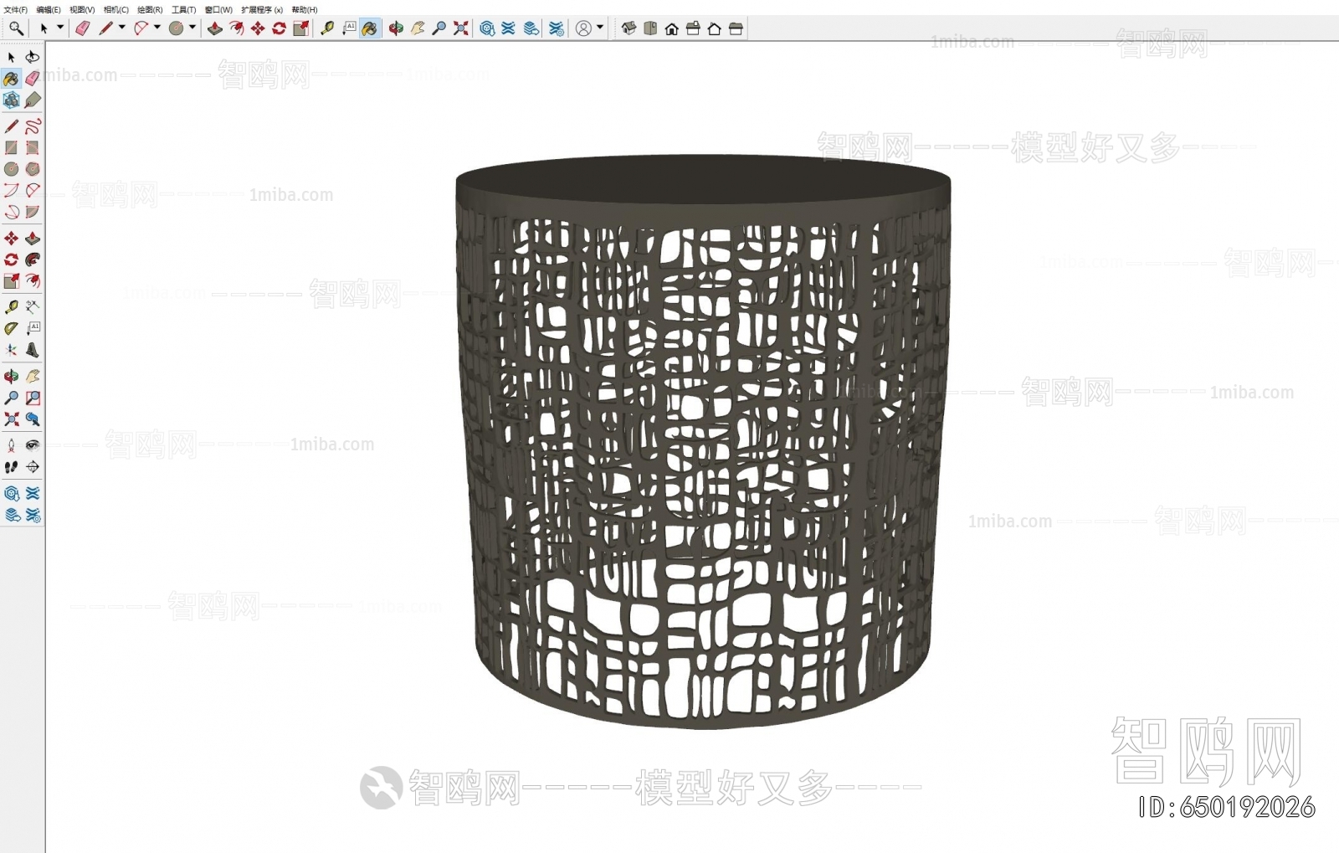Open the 编辑(E) edit menu
Viewport: 1339px width, 853px height.
(x=49, y=10)
